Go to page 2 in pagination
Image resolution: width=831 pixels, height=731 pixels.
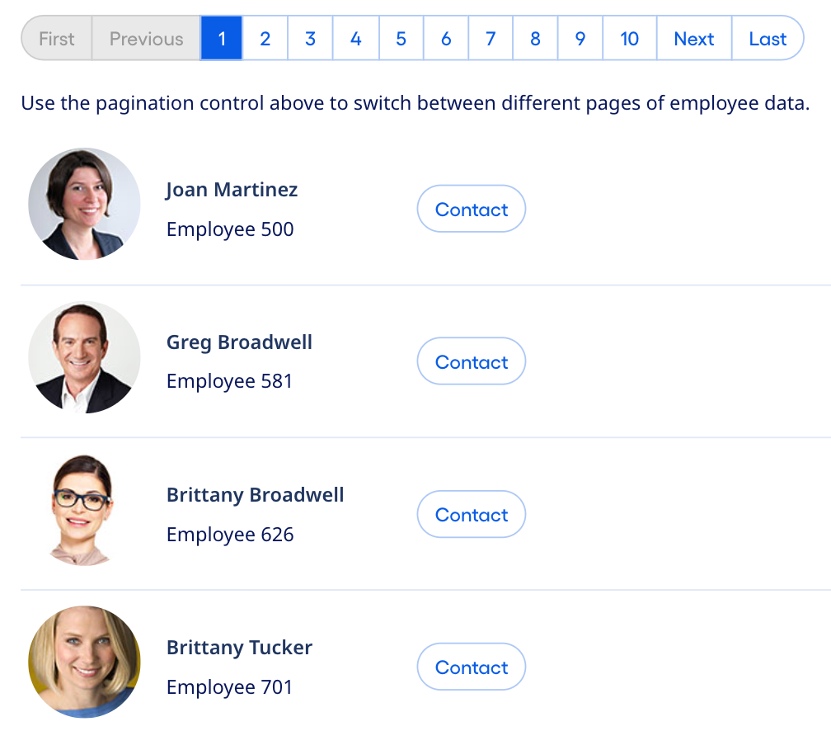pos(265,39)
